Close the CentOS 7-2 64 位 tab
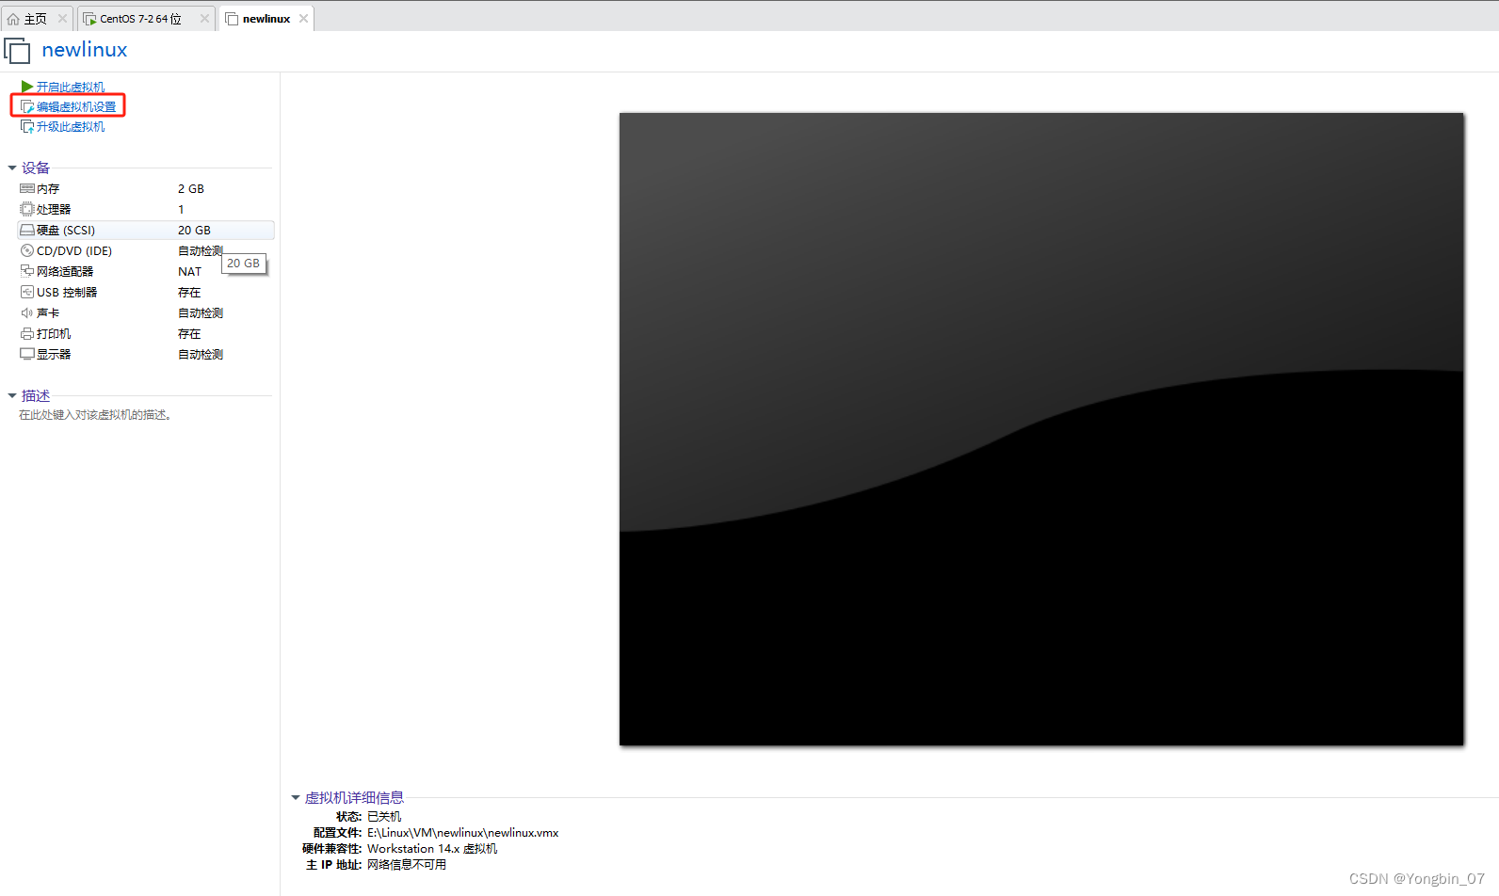This screenshot has width=1499, height=896. click(204, 19)
